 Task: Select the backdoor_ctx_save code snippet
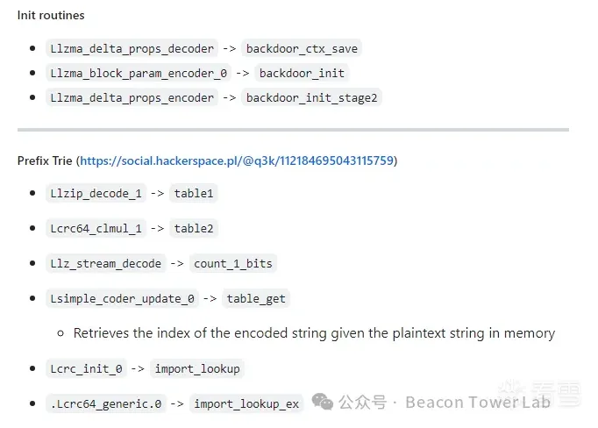pyautogui.click(x=303, y=48)
